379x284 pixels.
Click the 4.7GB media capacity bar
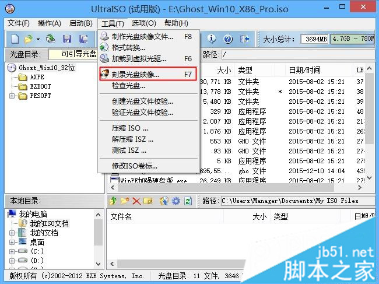[x=353, y=39]
